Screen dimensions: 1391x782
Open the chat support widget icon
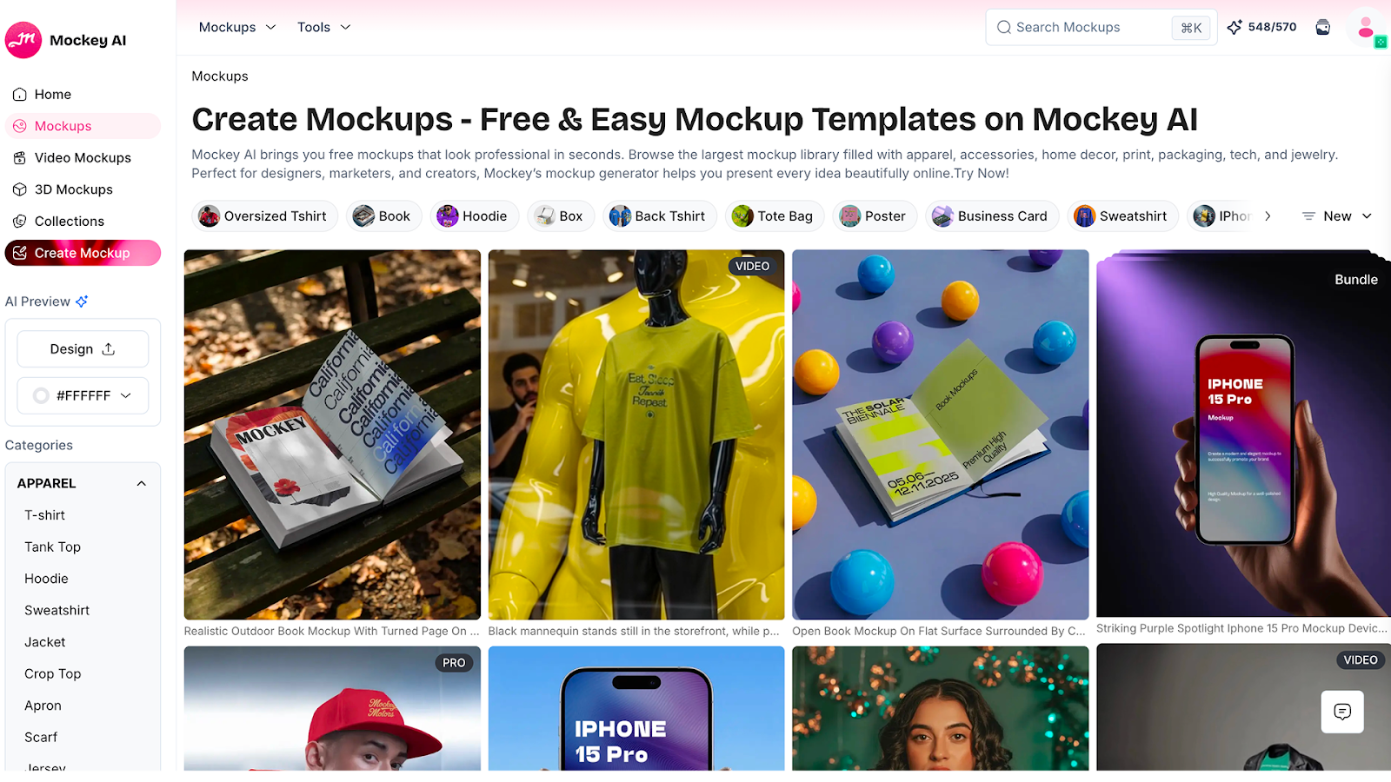pos(1342,712)
